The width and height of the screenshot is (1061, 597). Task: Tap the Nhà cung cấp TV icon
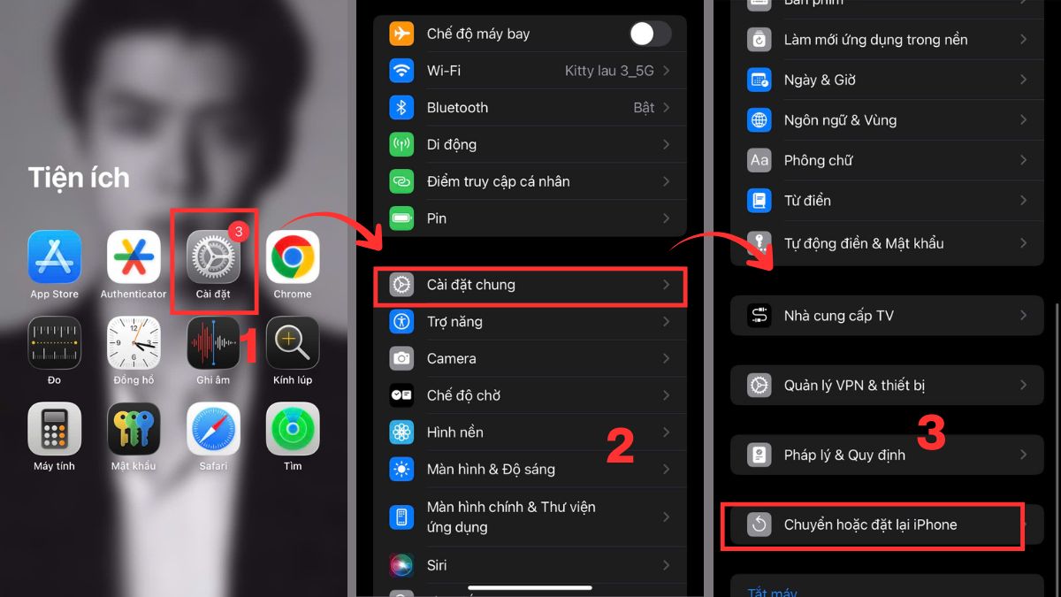[x=759, y=316]
